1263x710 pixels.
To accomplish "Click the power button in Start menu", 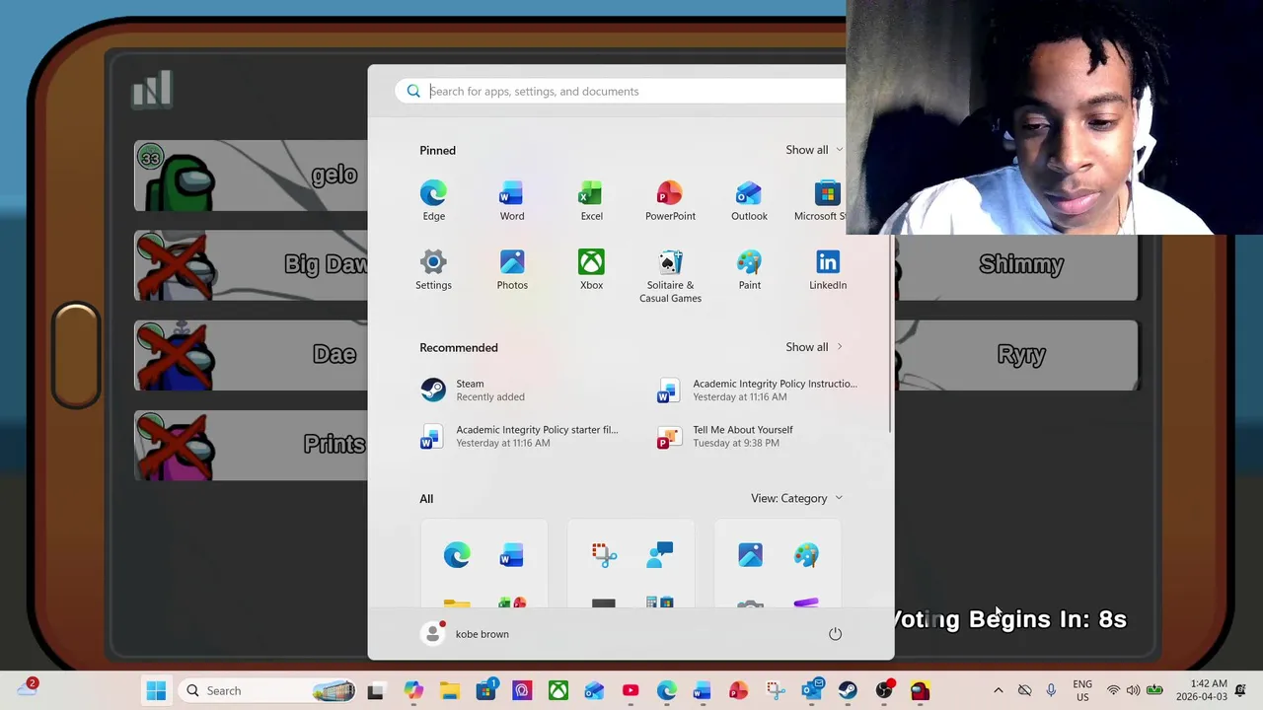I will tap(835, 634).
